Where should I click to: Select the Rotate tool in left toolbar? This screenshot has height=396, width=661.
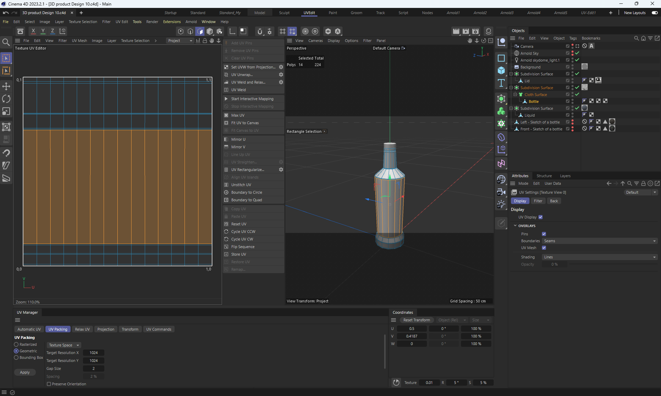point(6,99)
